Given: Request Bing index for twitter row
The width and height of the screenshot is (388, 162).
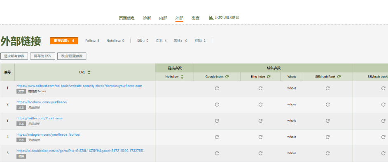Looking at the screenshot, I should click(260, 121).
